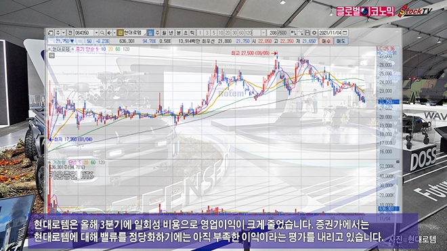Click the first chart tool icon after 208/600
The width and height of the screenshot is (447, 251).
293,32
